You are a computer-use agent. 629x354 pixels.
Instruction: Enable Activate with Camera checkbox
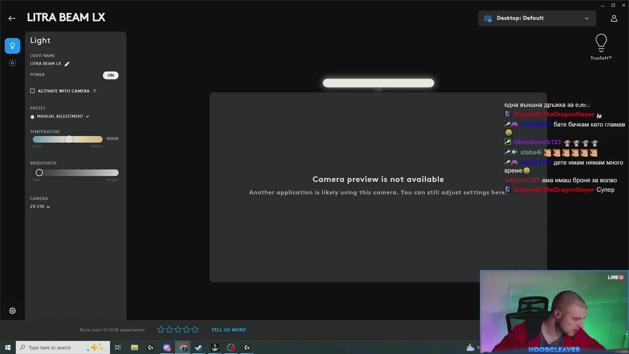pos(32,91)
